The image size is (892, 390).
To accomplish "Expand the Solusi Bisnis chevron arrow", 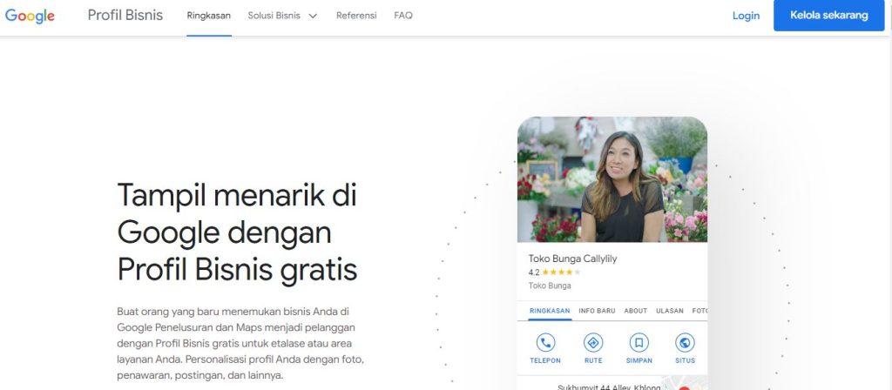I will tap(313, 16).
